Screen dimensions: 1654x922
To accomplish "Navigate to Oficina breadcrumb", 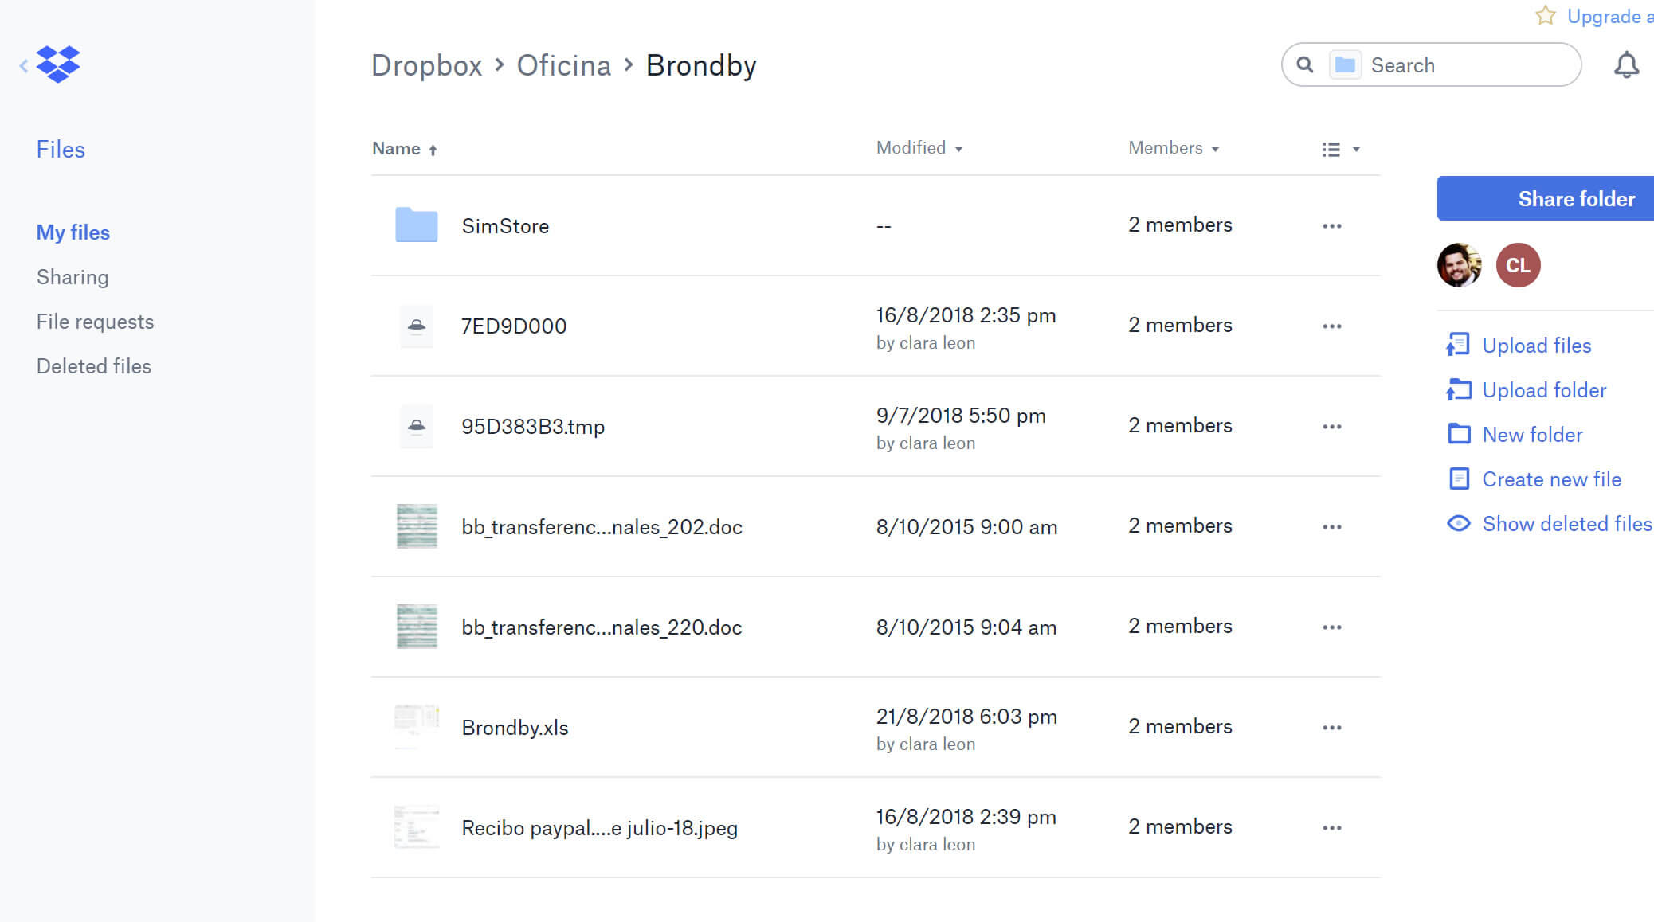I will point(563,65).
